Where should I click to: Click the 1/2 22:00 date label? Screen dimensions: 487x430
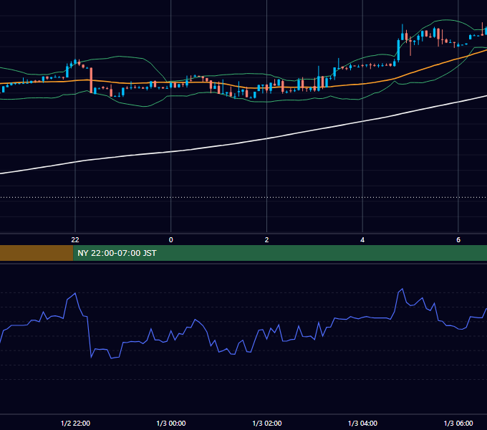(x=75, y=423)
